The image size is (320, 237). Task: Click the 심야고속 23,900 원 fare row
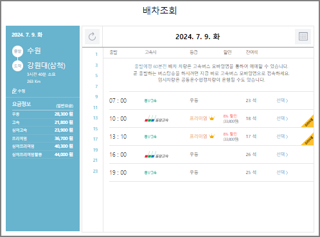coord(42,130)
